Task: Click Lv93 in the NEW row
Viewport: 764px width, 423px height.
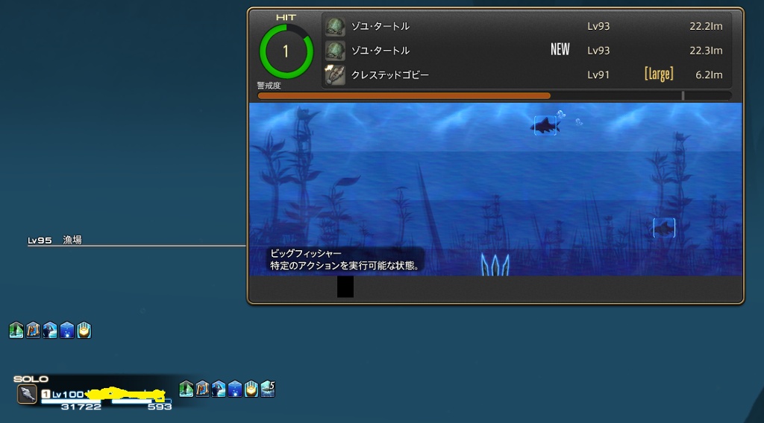Action: [x=598, y=51]
